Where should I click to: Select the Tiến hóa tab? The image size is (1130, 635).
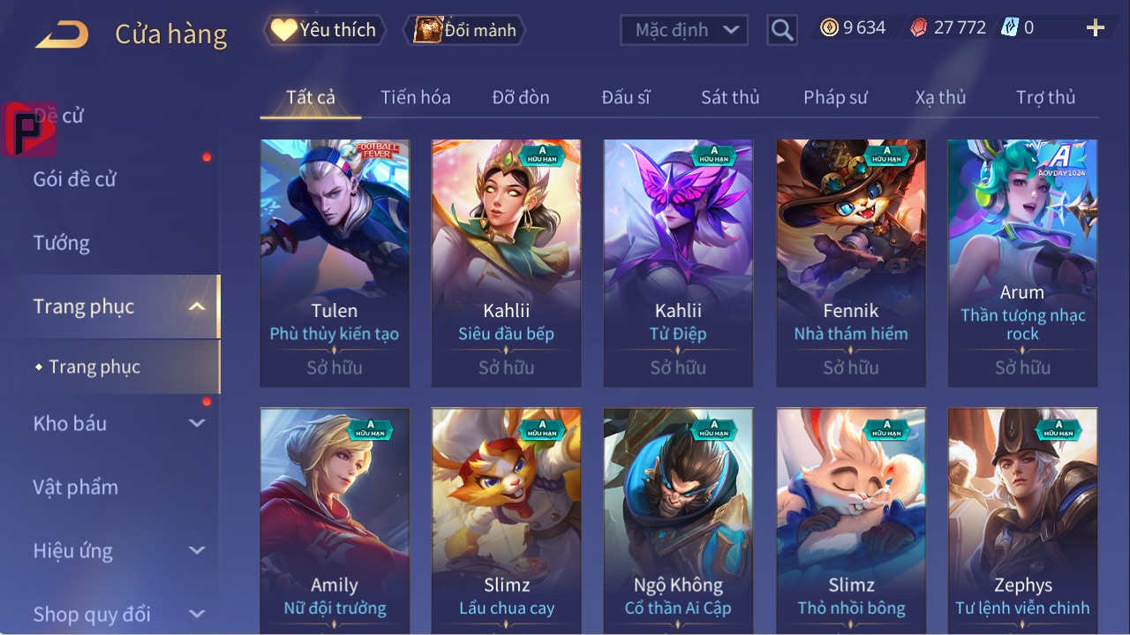click(416, 97)
